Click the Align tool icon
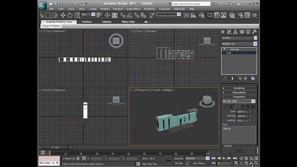This screenshot has width=297, height=167. click(x=193, y=15)
